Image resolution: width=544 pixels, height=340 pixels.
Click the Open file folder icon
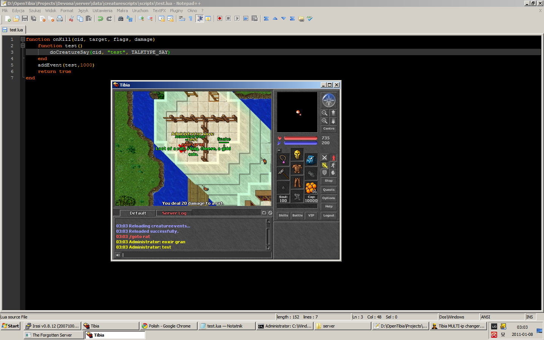16,19
